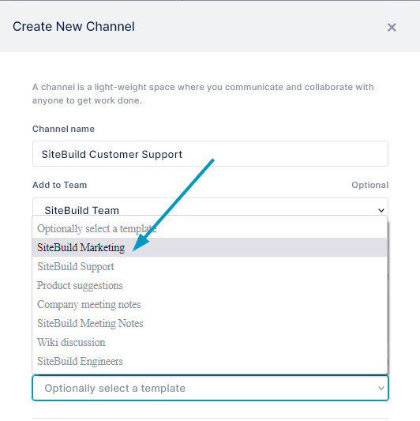Click the SiteBuild Team dropdown chevron
Screen dimensions: 420x421
(381, 210)
